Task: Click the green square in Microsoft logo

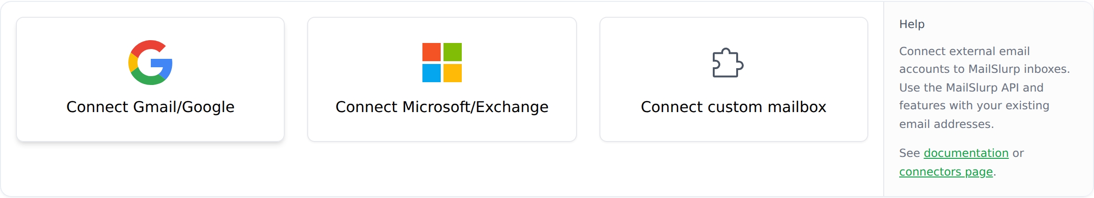Action: (x=452, y=52)
